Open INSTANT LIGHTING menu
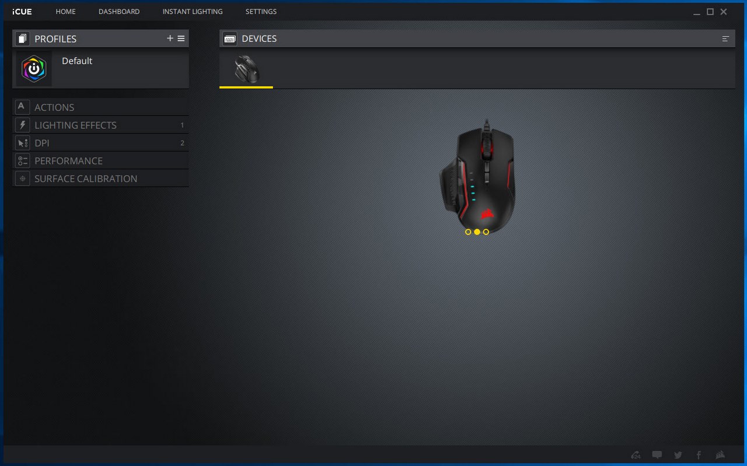This screenshot has height=466, width=747. pyautogui.click(x=193, y=12)
